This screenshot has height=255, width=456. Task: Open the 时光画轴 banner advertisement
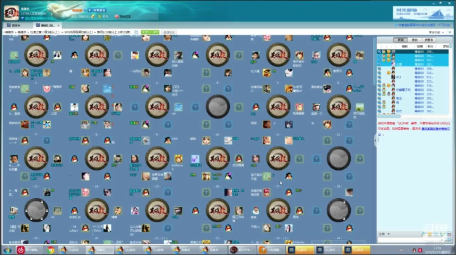pos(422,14)
